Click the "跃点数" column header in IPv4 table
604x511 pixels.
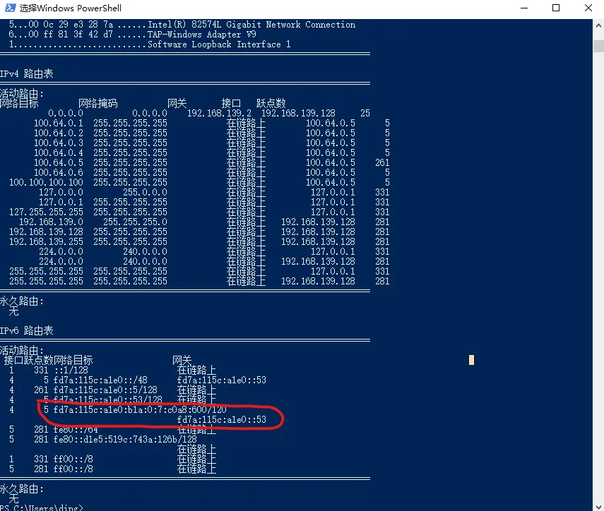click(271, 104)
